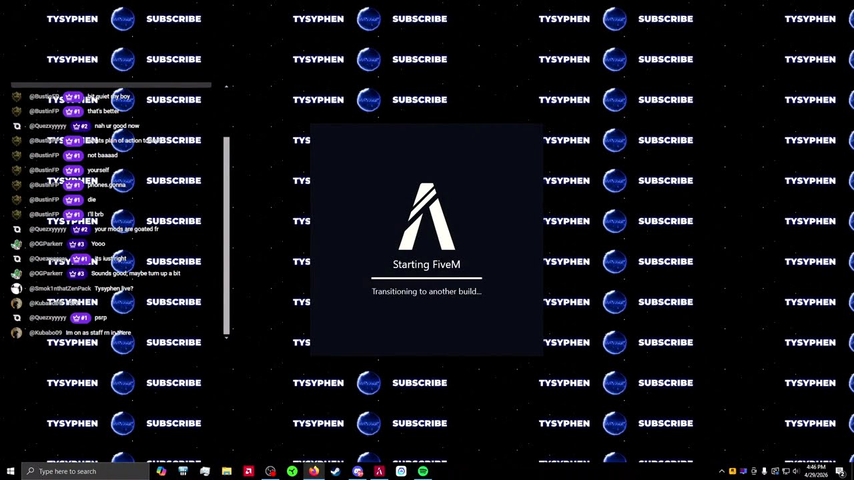
Task: Open Steam from the taskbar
Action: point(336,471)
